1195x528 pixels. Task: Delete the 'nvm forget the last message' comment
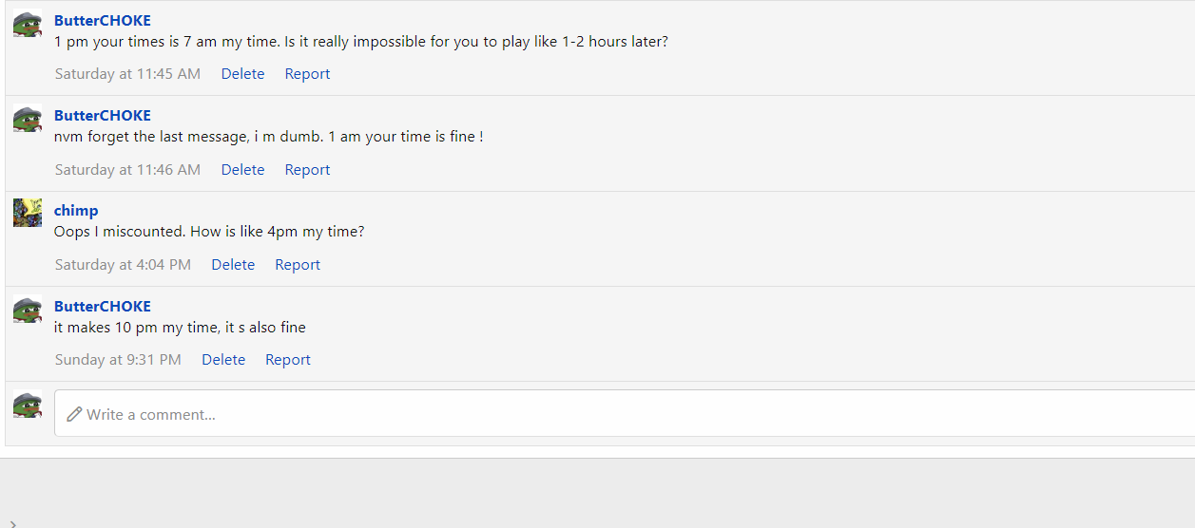click(x=242, y=170)
